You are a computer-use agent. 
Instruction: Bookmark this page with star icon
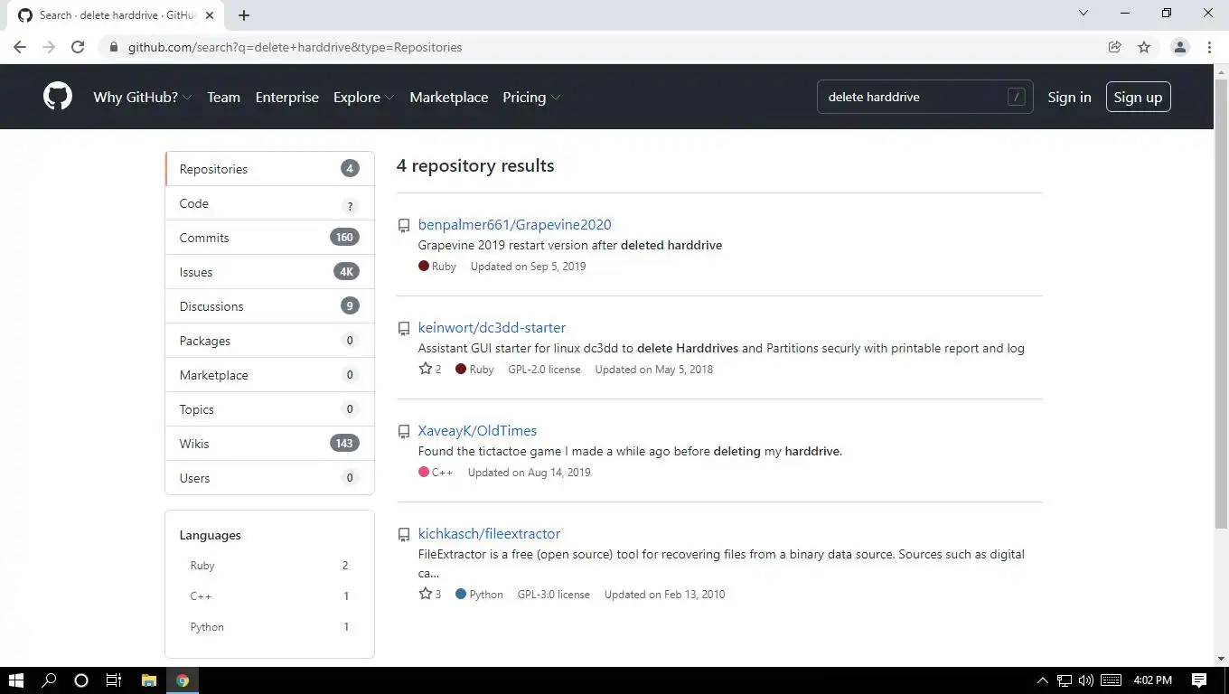point(1144,47)
